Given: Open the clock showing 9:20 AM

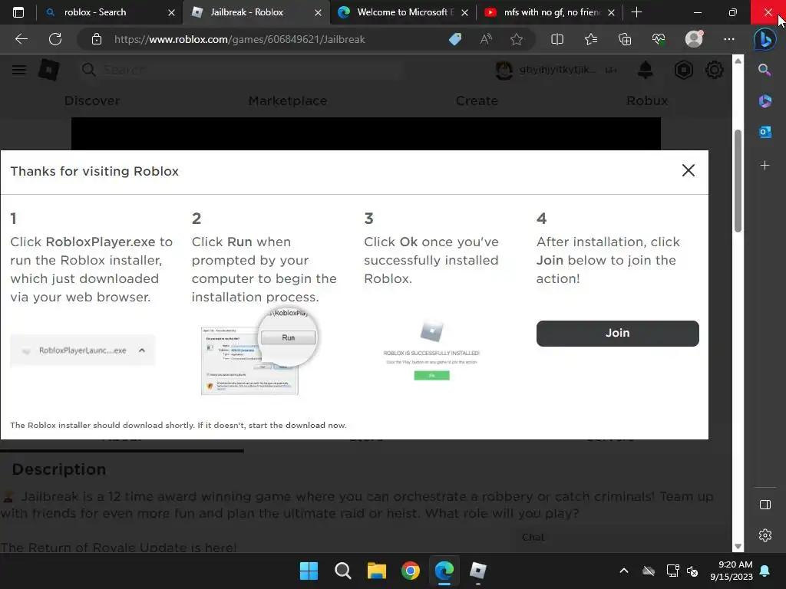Looking at the screenshot, I should pos(732,571).
